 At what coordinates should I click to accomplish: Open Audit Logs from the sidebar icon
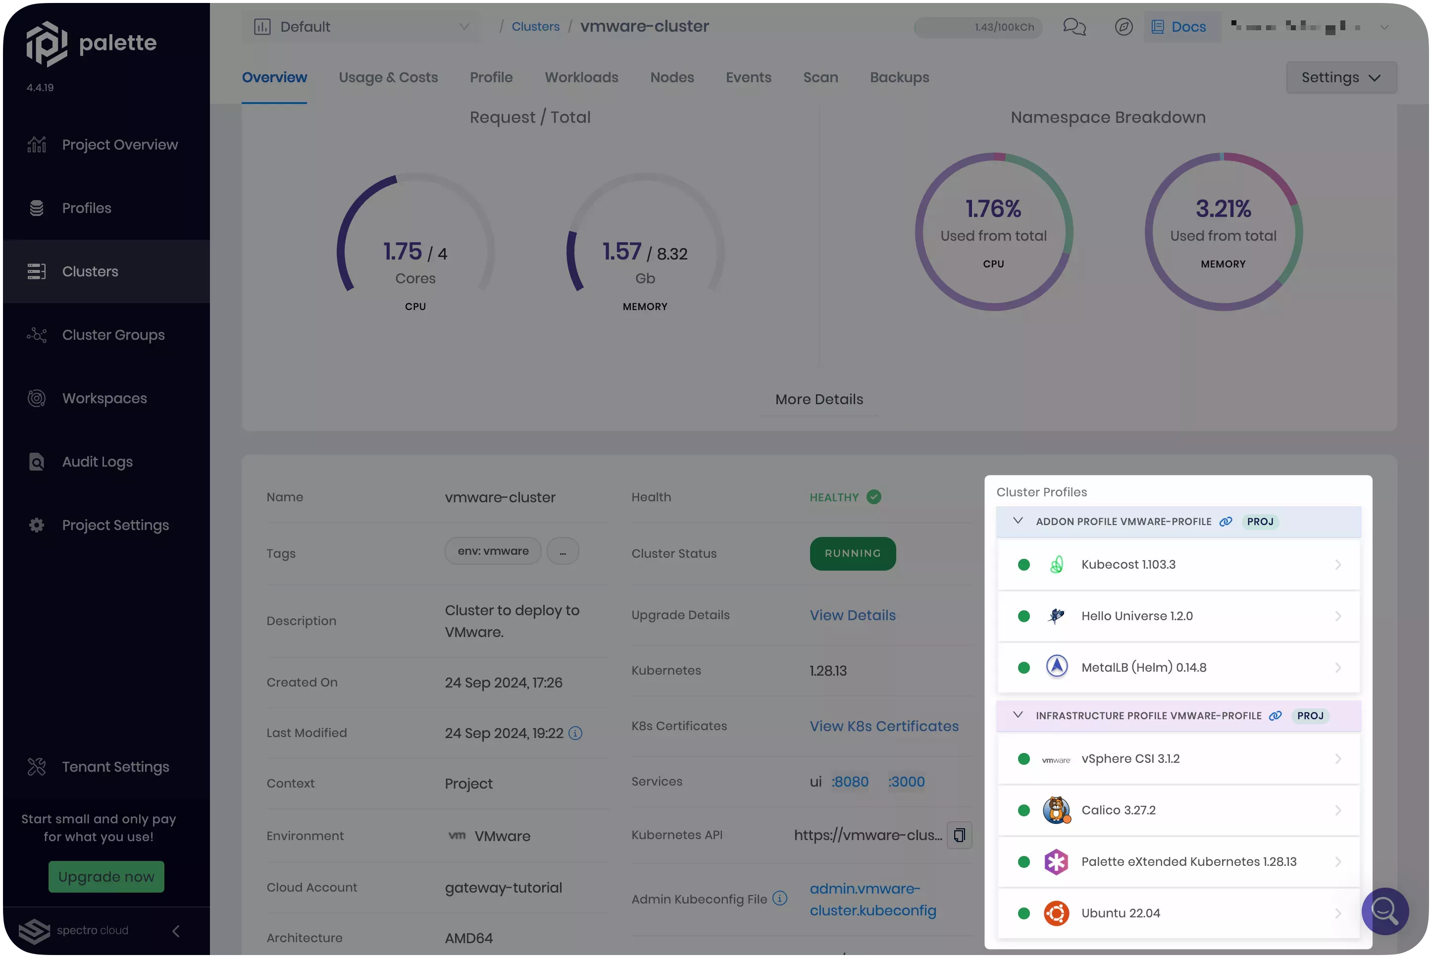coord(37,461)
